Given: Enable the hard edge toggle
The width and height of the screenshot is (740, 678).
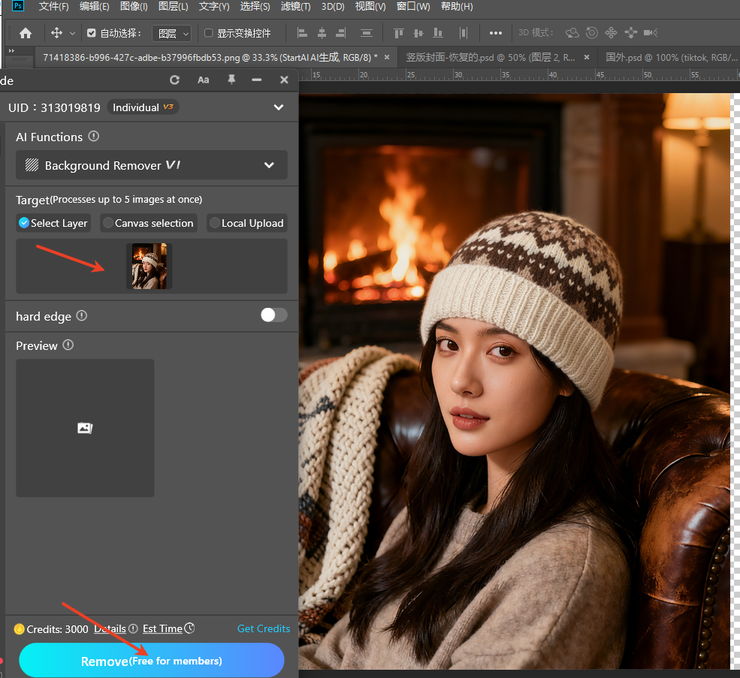Looking at the screenshot, I should point(273,315).
